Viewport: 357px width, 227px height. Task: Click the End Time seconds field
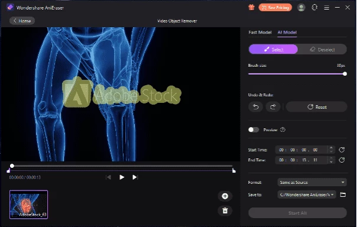point(304,160)
